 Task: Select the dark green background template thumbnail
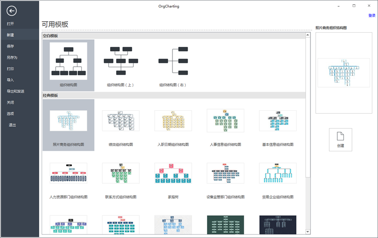(225, 225)
